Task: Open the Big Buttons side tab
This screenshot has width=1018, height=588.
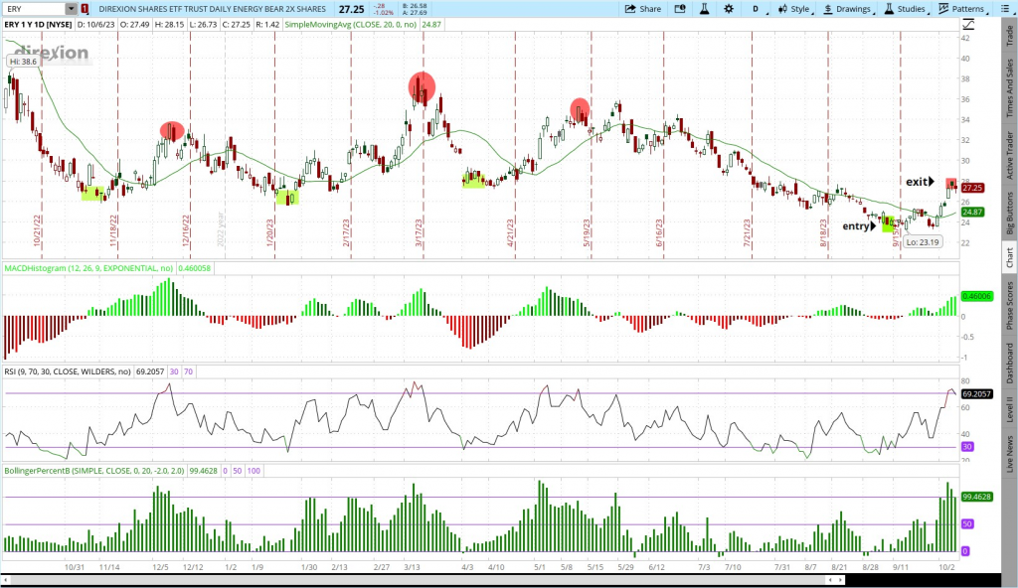Action: 1010,213
